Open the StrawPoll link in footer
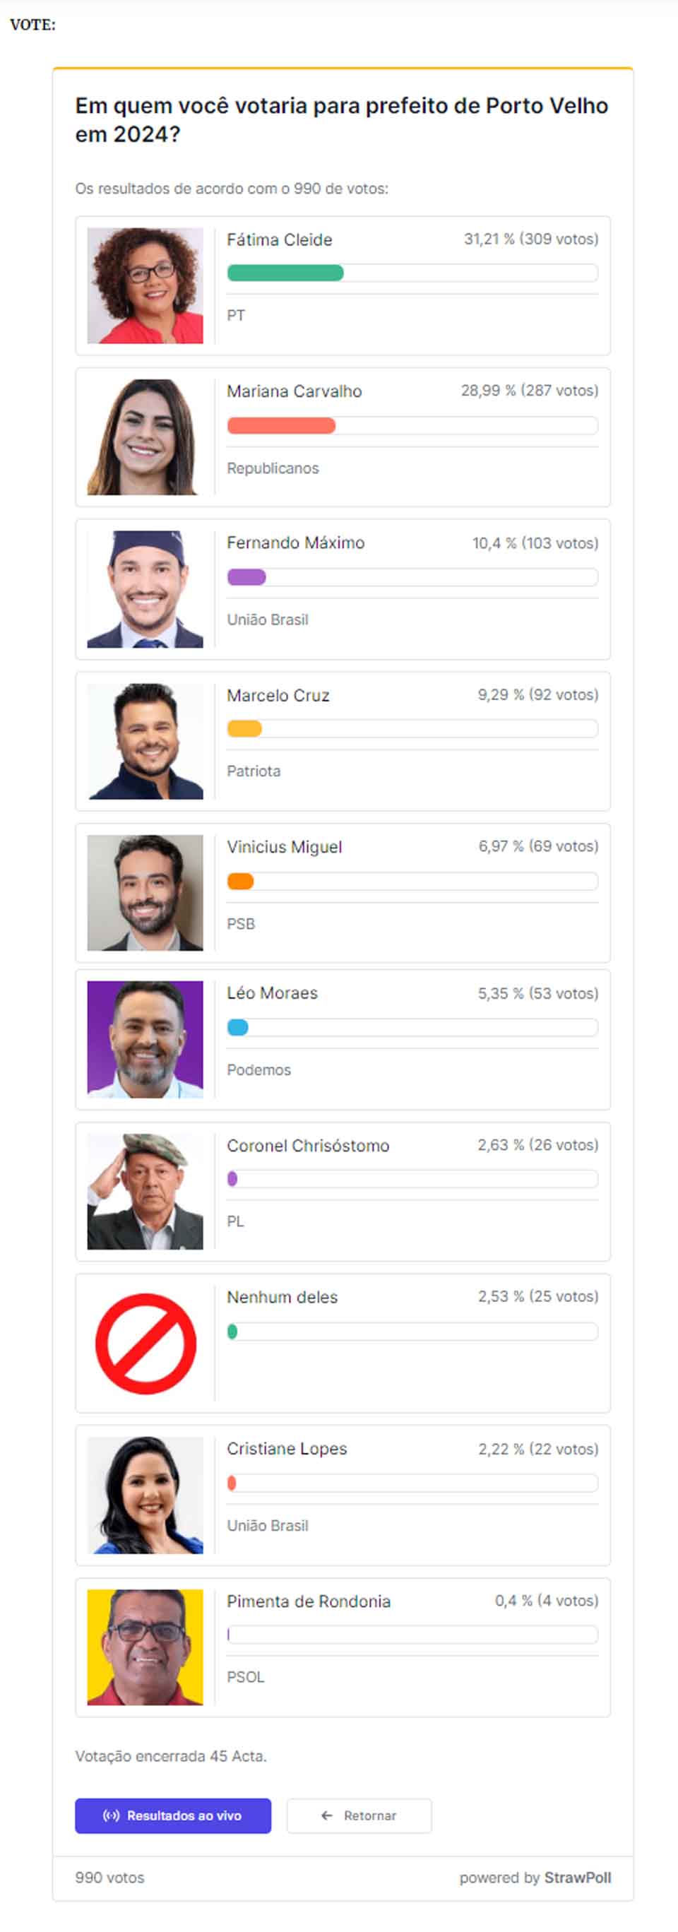Viewport: 678px width, 1932px height. [577, 1877]
